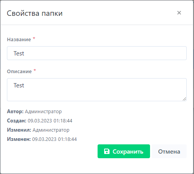Click the author value Администратор
Image resolution: width=194 pixels, height=174 pixels.
tap(43, 111)
